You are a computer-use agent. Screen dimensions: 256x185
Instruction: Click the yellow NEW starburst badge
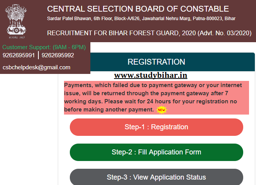point(161,110)
